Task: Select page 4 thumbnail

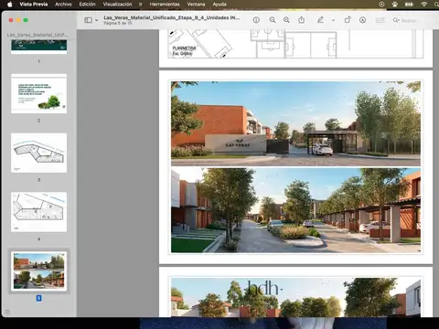Action: click(39, 212)
